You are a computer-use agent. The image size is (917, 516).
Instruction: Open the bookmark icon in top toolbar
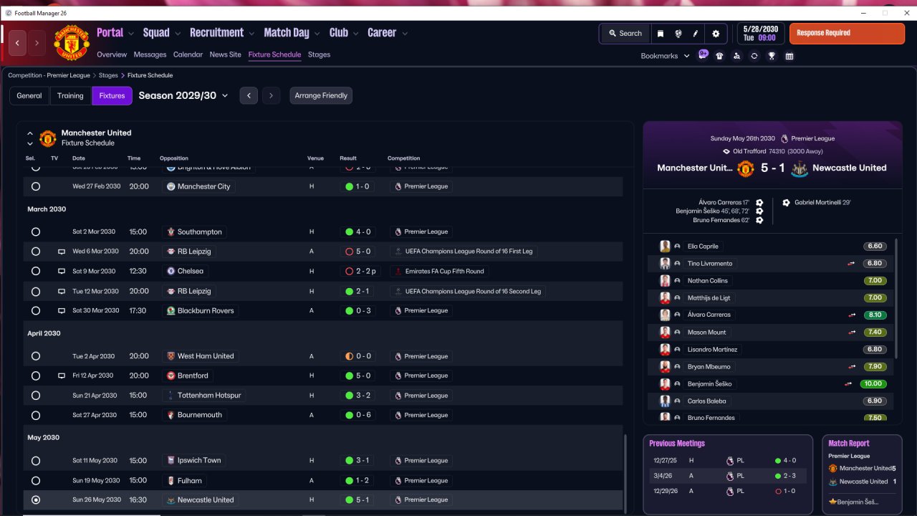click(661, 34)
